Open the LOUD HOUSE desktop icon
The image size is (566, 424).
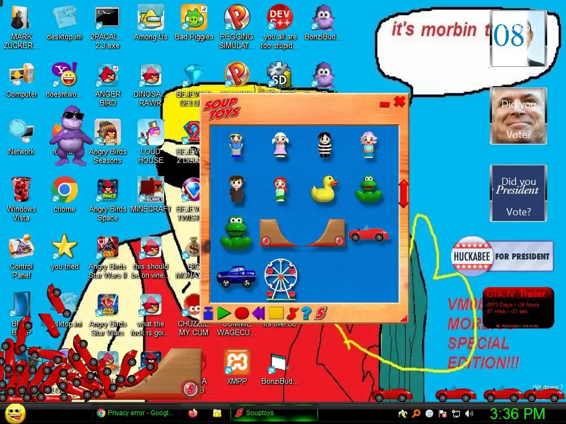pyautogui.click(x=150, y=141)
